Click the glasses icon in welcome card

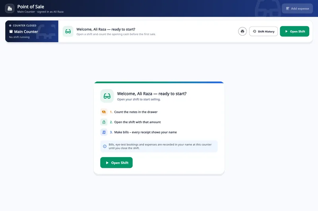click(107, 96)
